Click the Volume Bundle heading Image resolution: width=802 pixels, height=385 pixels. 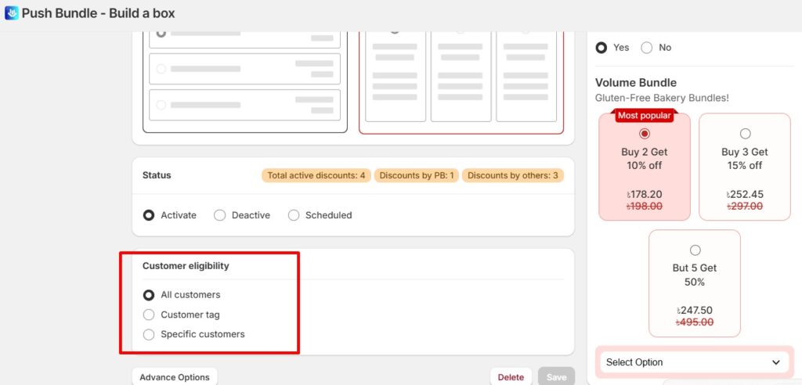(636, 83)
